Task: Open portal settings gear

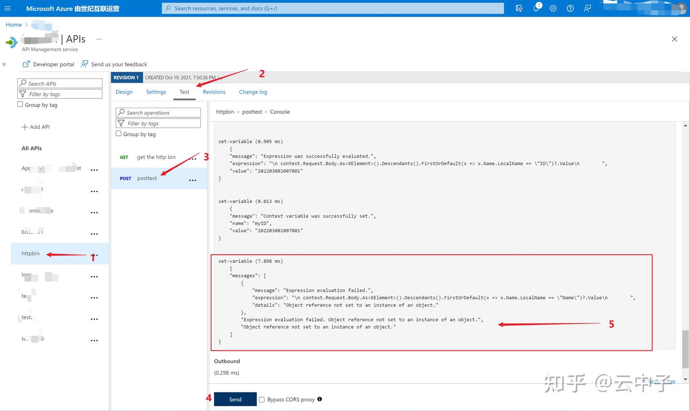Action: [x=553, y=8]
